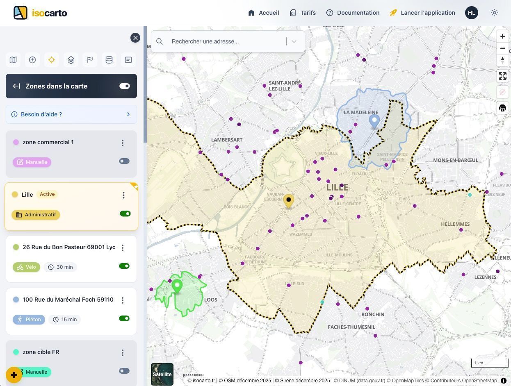The height and width of the screenshot is (386, 511).
Task: Zoom in on the map
Action: [502, 36]
